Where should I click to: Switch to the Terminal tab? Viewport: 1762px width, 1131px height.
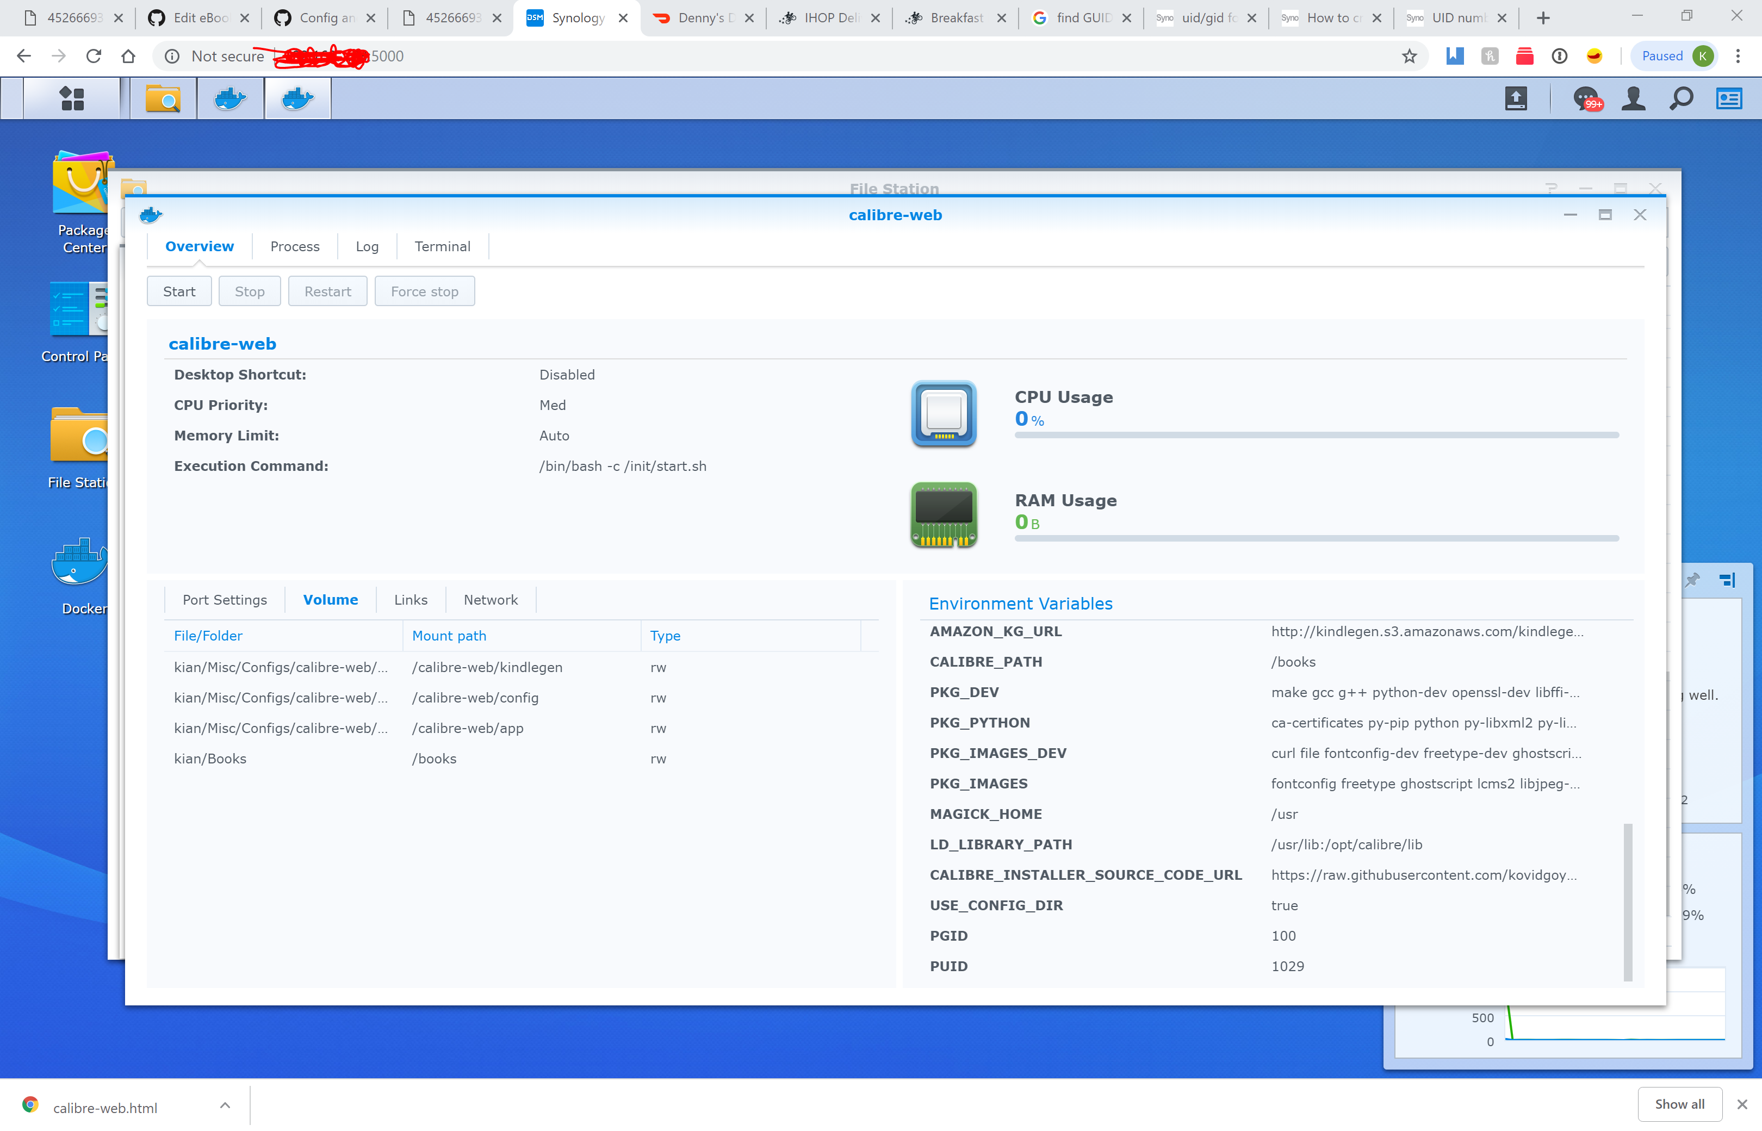coord(442,246)
